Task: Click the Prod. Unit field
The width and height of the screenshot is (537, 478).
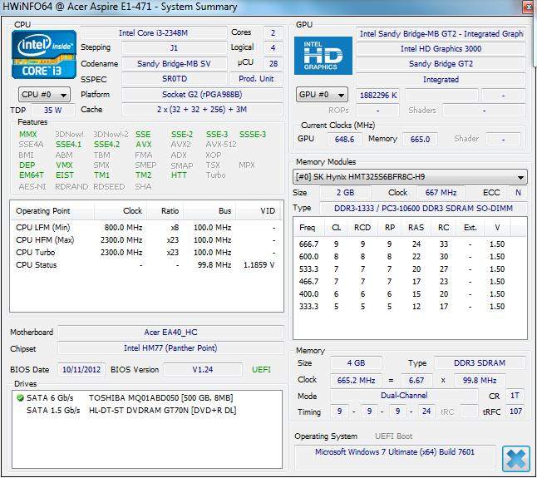Action: (256, 79)
